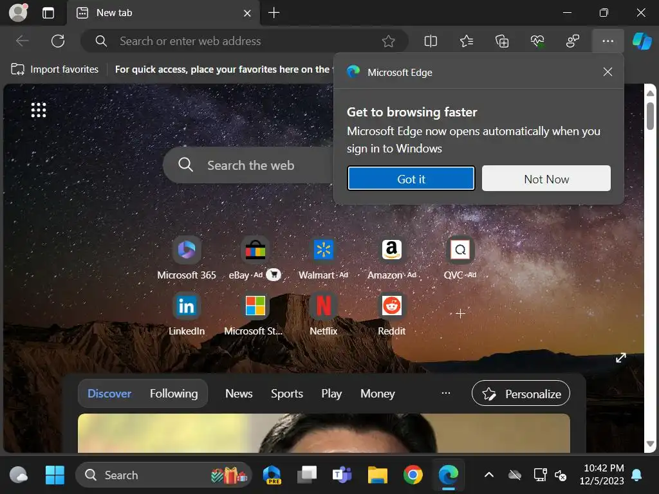Open the Microsoft 365 quick link

click(187, 257)
